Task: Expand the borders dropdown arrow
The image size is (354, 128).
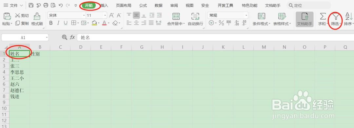Action: tap(78, 23)
